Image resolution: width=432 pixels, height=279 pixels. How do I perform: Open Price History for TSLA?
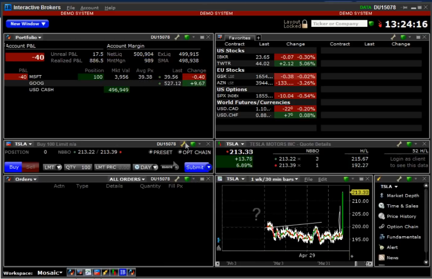[401, 216]
